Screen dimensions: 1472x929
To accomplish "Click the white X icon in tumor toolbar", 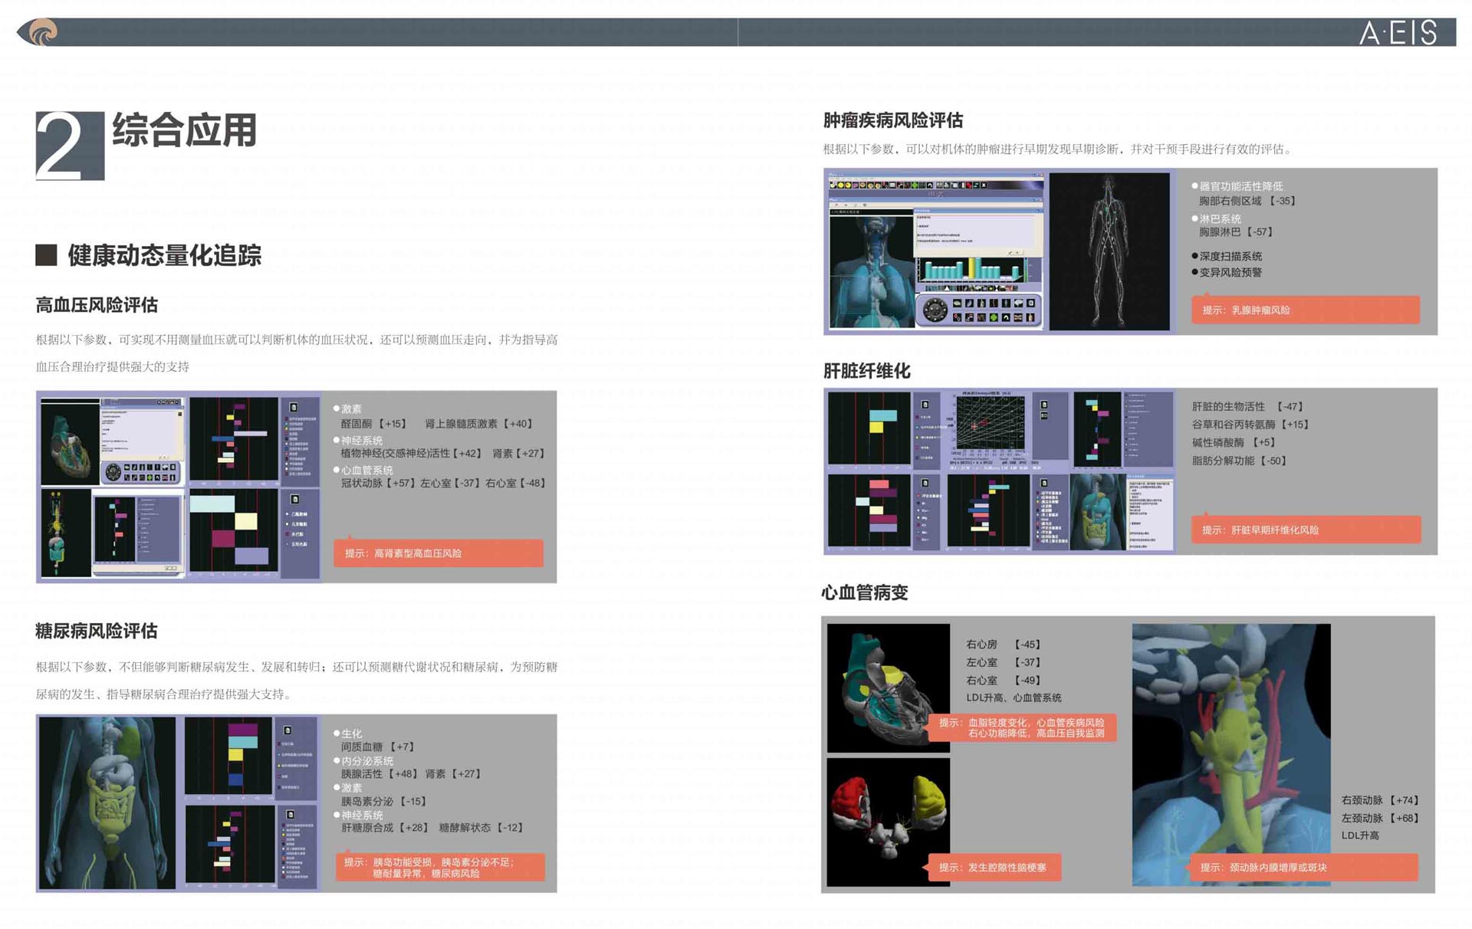I will click(984, 185).
